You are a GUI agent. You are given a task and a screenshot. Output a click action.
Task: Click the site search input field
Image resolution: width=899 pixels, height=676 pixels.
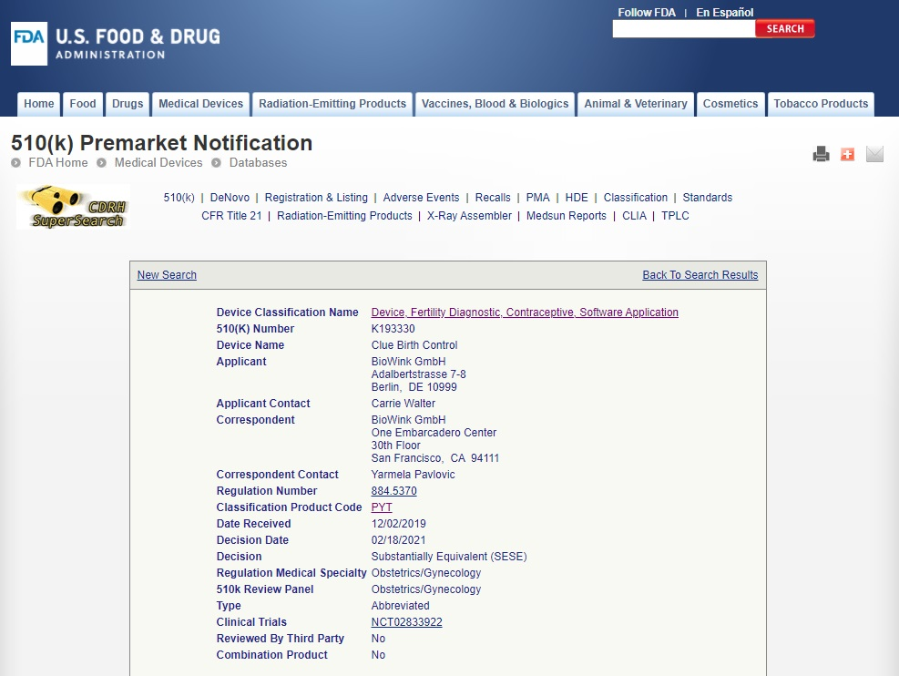[x=683, y=28]
